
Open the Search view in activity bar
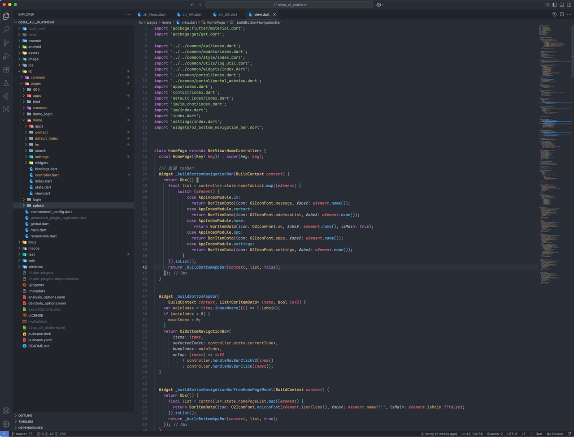point(6,30)
